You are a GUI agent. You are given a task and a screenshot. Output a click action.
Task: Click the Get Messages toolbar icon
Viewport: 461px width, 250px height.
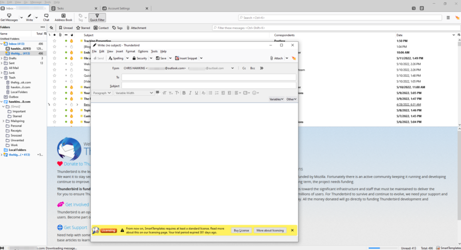tap(9, 16)
